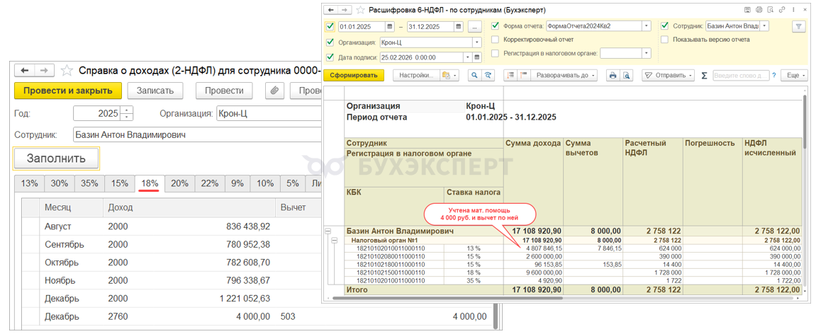Print the 6-NDFL report with printer icon

613,76
